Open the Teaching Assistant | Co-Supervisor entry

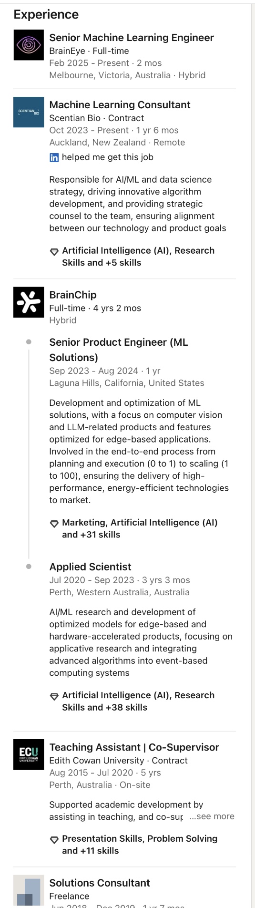134,747
